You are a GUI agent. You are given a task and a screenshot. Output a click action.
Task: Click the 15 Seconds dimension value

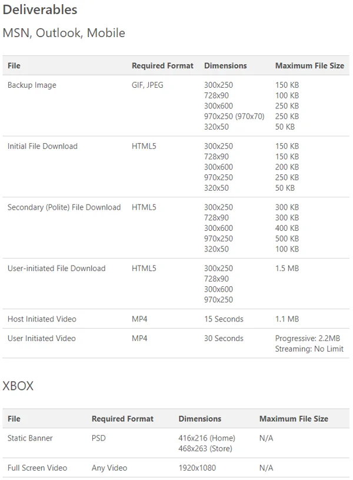224,319
